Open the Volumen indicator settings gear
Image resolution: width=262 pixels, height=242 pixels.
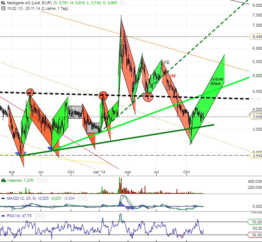coord(39,180)
